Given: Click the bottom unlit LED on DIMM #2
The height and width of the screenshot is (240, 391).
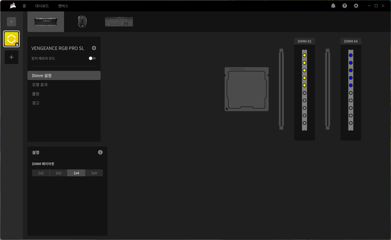Looking at the screenshot, I should (304, 123).
